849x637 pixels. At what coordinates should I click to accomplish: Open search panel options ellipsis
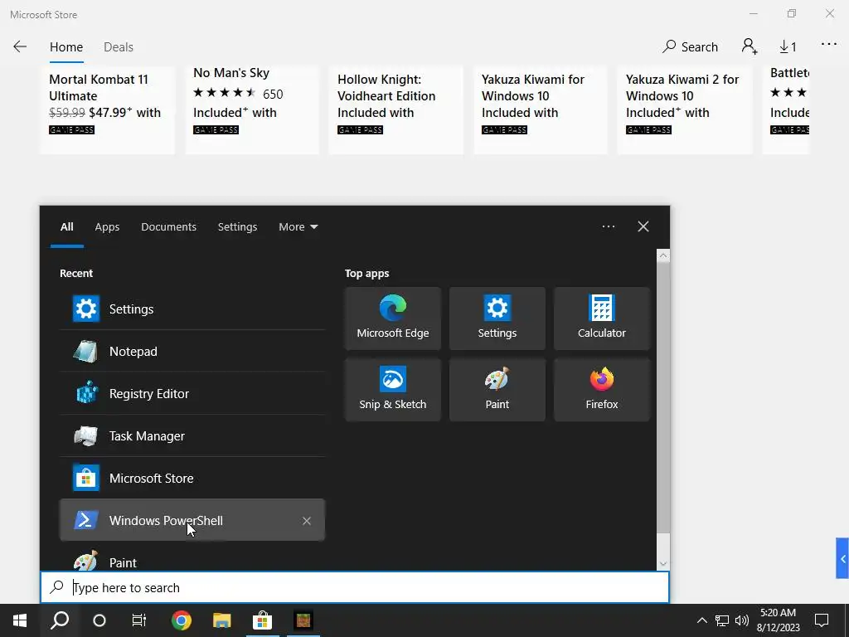[608, 226]
